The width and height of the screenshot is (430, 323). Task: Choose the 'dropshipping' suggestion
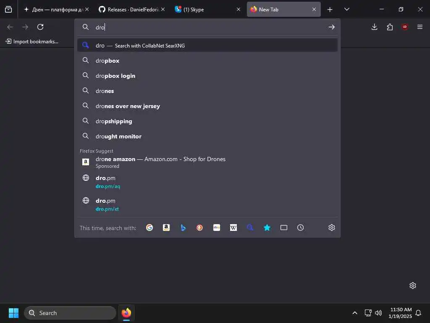pos(207,121)
